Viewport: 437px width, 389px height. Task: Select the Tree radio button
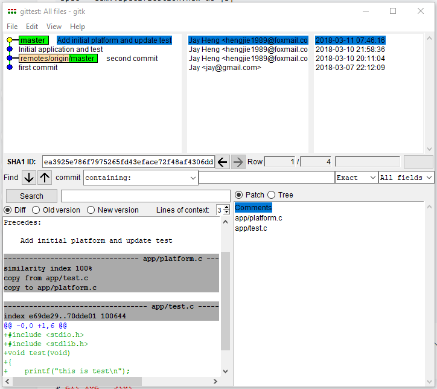coord(272,195)
